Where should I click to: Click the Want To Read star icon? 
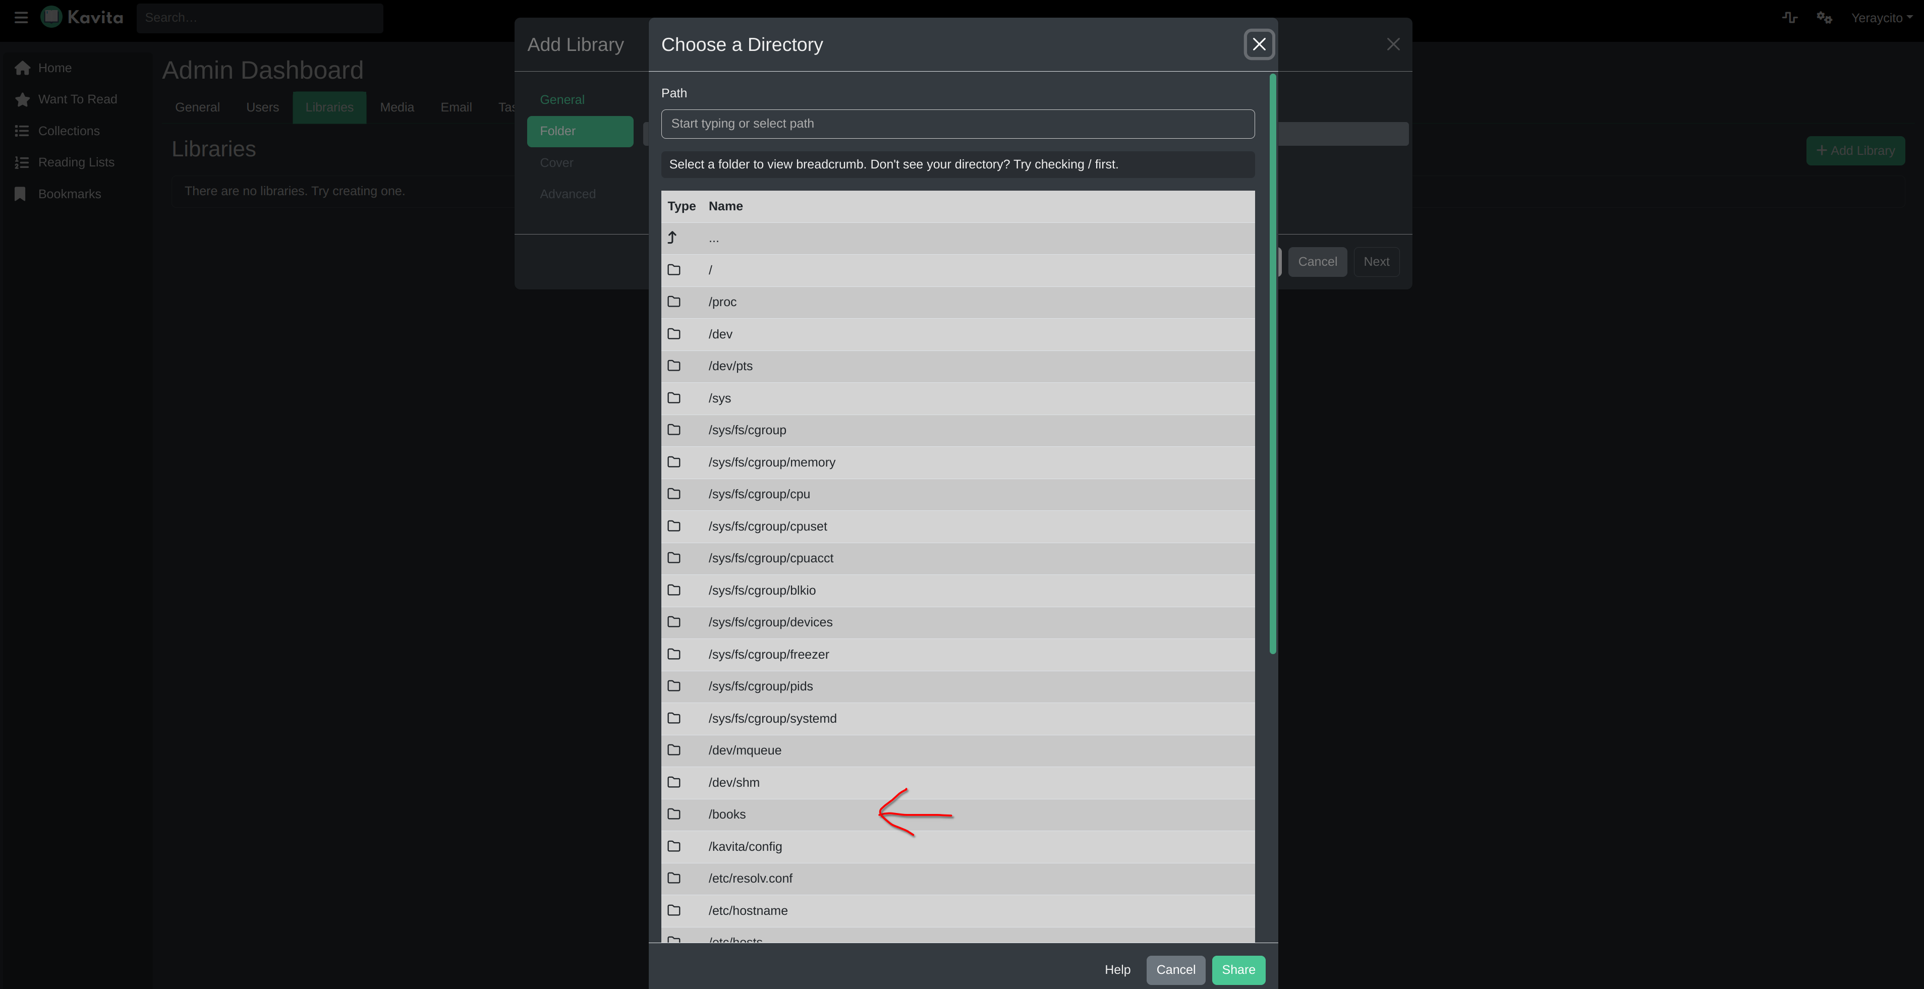click(x=22, y=99)
